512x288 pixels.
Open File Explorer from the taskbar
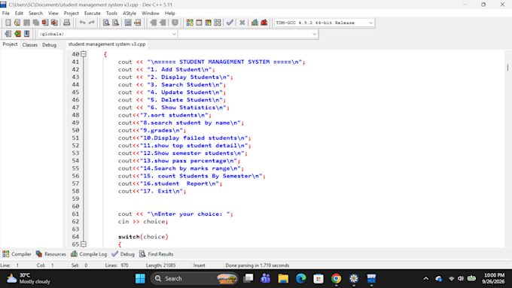click(x=283, y=278)
